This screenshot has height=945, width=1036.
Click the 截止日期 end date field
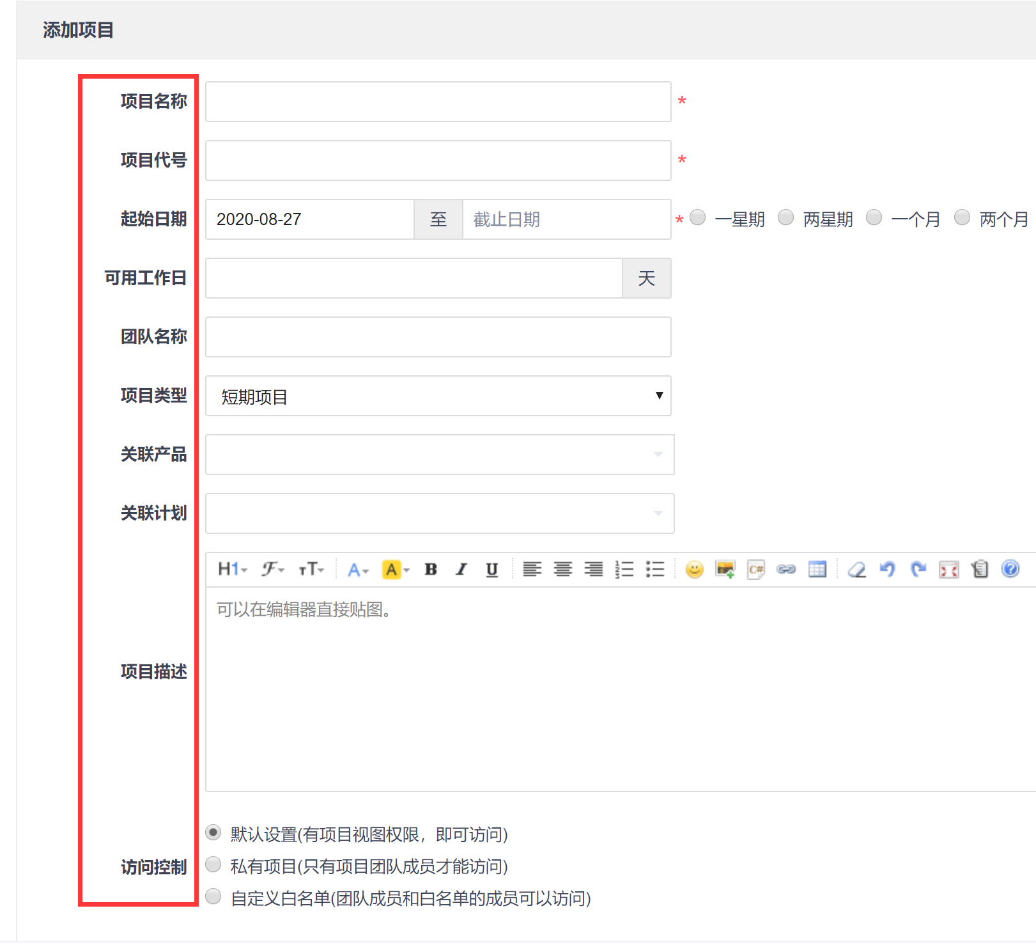point(567,219)
